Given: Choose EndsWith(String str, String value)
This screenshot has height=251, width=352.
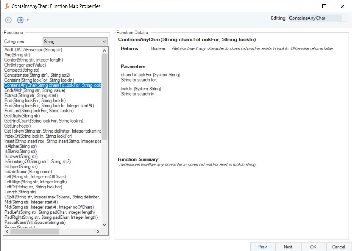Looking at the screenshot, I should (35, 90).
